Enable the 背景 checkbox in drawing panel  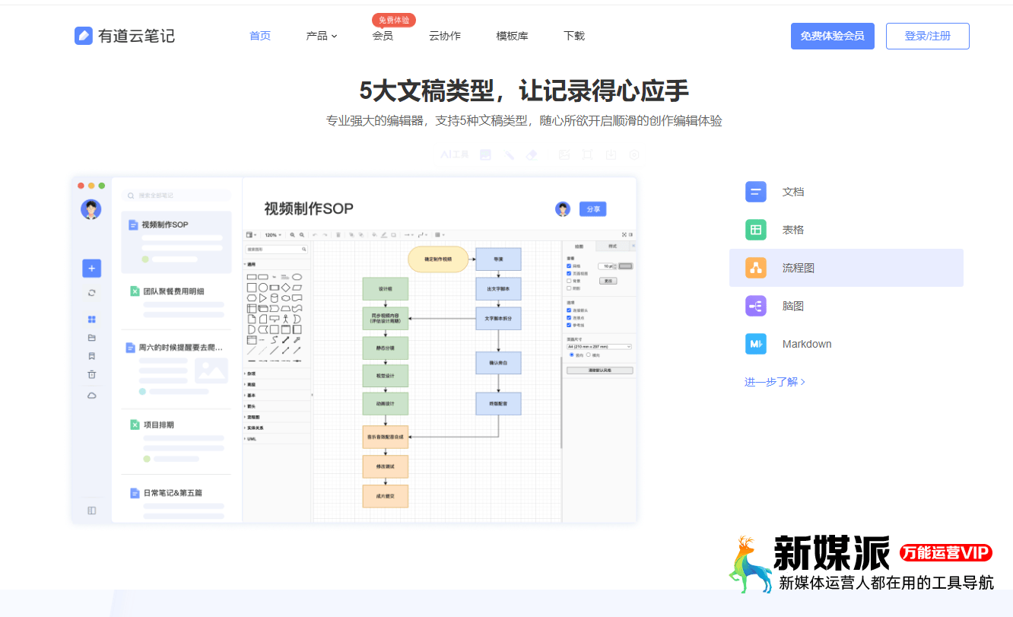[568, 281]
